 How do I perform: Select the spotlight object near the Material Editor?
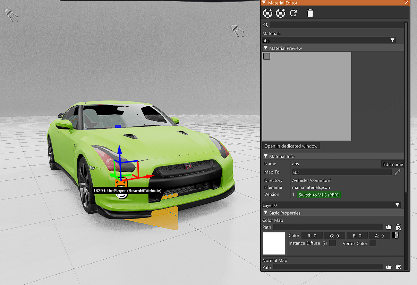[x=237, y=30]
